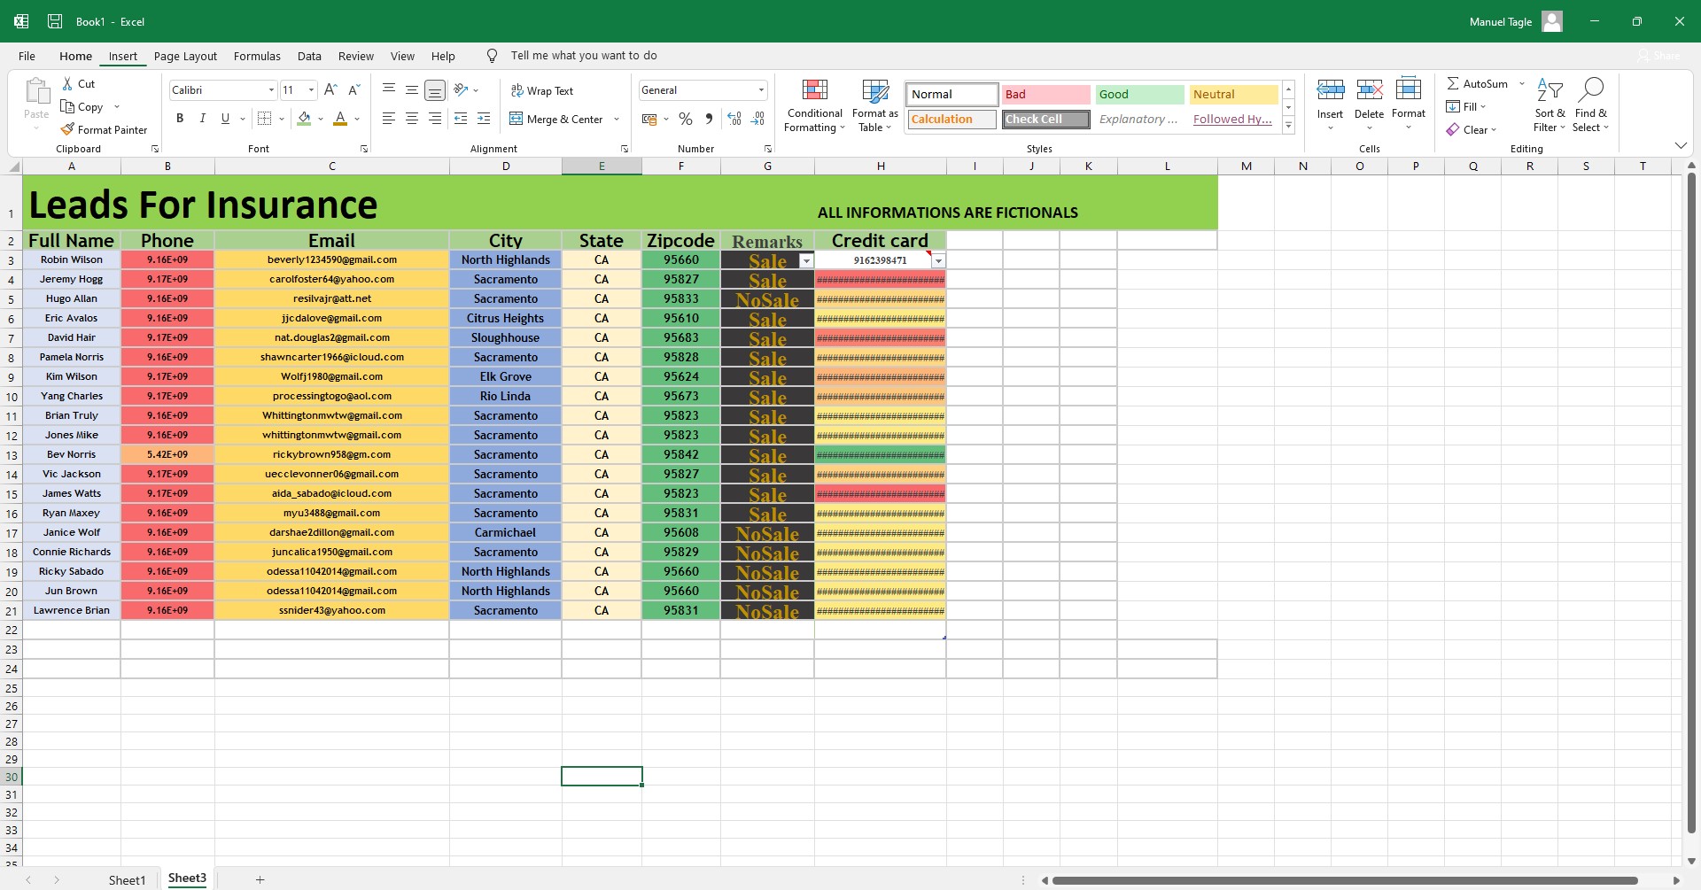The height and width of the screenshot is (890, 1701).
Task: Expand the Font Color dropdown arrow
Action: (x=357, y=118)
